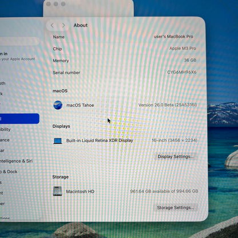The width and height of the screenshot is (238, 238).
Task: Click the serial number value
Action: point(181,72)
